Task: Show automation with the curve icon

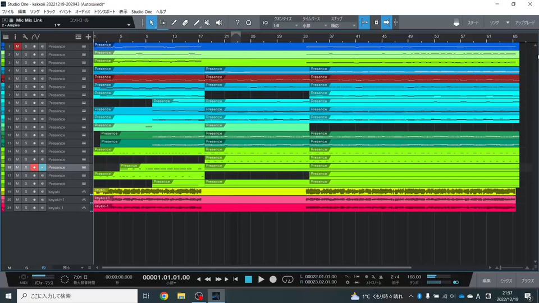Action: (x=35, y=36)
